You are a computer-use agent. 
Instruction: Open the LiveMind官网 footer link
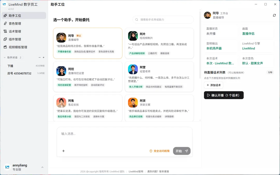pos(136,171)
